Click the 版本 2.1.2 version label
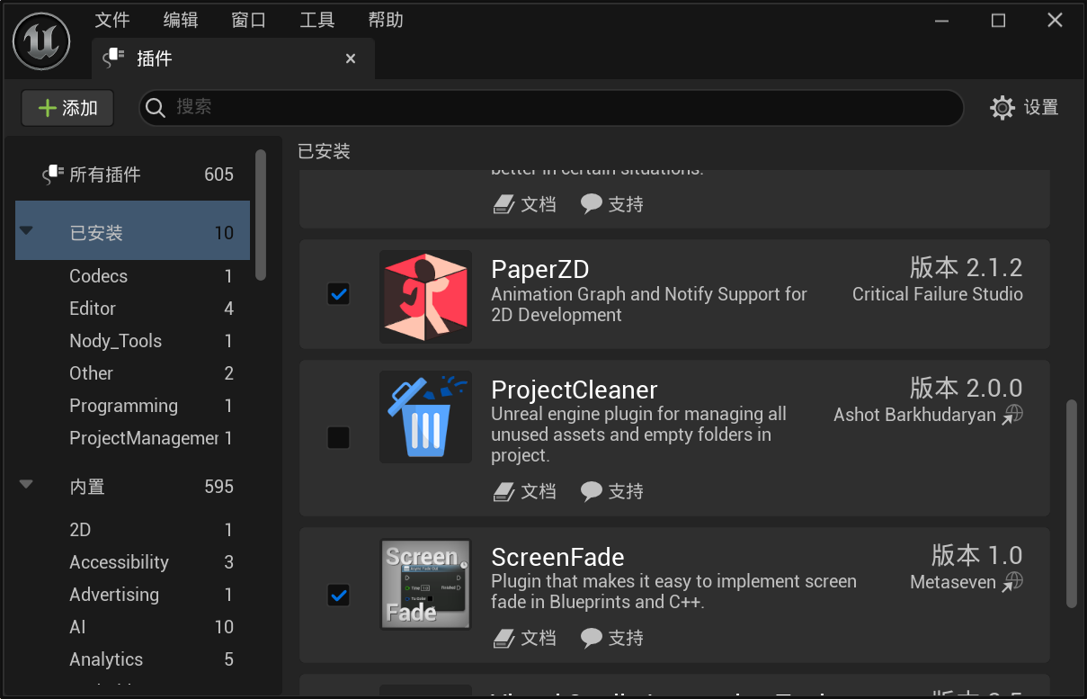 pyautogui.click(x=967, y=267)
